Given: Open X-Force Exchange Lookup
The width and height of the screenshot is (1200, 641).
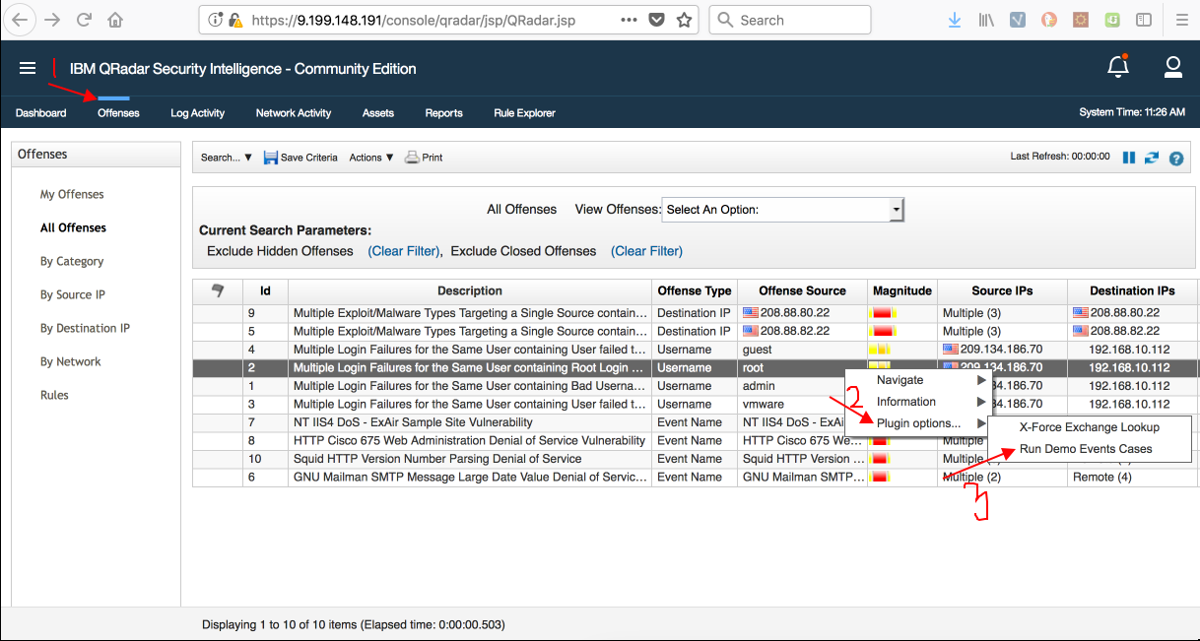Looking at the screenshot, I should click(x=1089, y=426).
